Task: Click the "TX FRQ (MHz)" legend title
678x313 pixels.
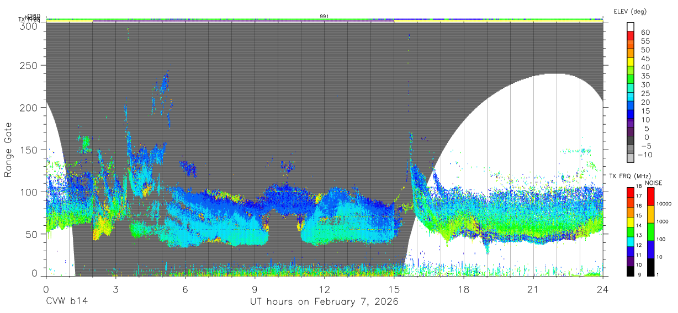Action: (x=630, y=176)
